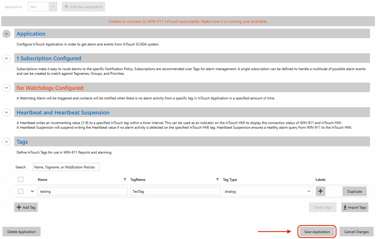
Task: Click the Tag Type column header
Action: pos(230,180)
